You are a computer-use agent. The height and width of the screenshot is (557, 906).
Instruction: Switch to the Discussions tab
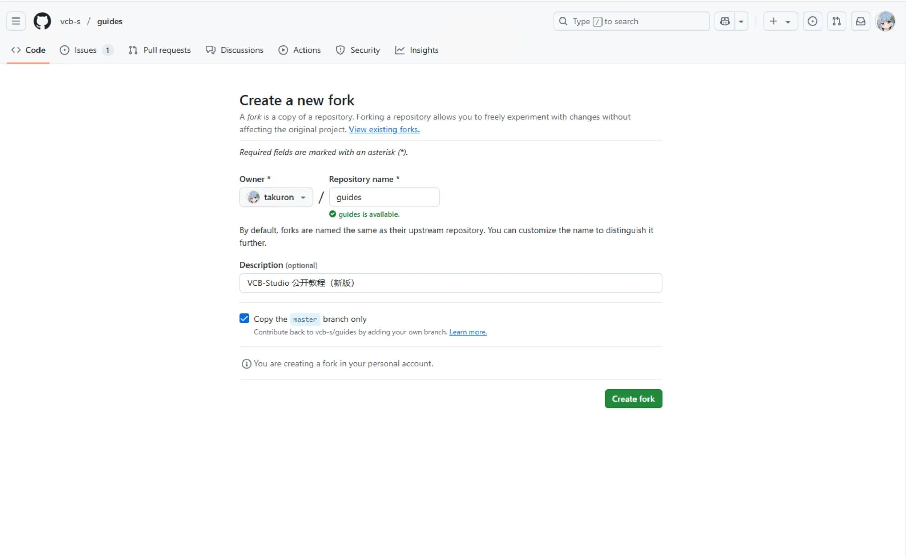pos(234,50)
